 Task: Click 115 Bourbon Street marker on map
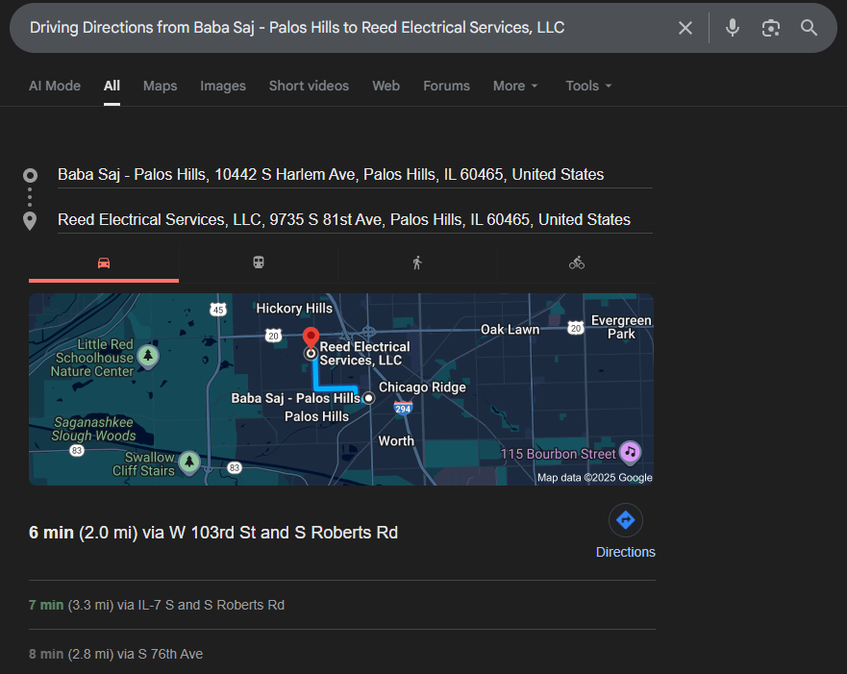630,452
